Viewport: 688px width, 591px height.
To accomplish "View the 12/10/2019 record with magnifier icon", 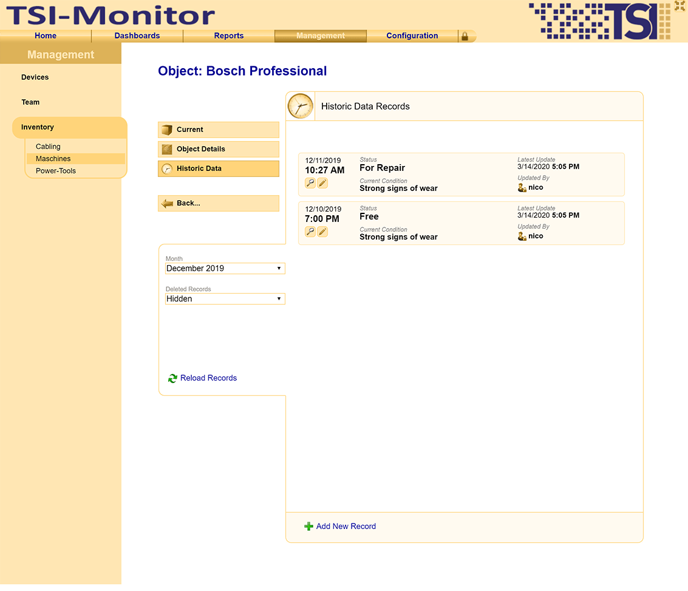I will point(310,232).
